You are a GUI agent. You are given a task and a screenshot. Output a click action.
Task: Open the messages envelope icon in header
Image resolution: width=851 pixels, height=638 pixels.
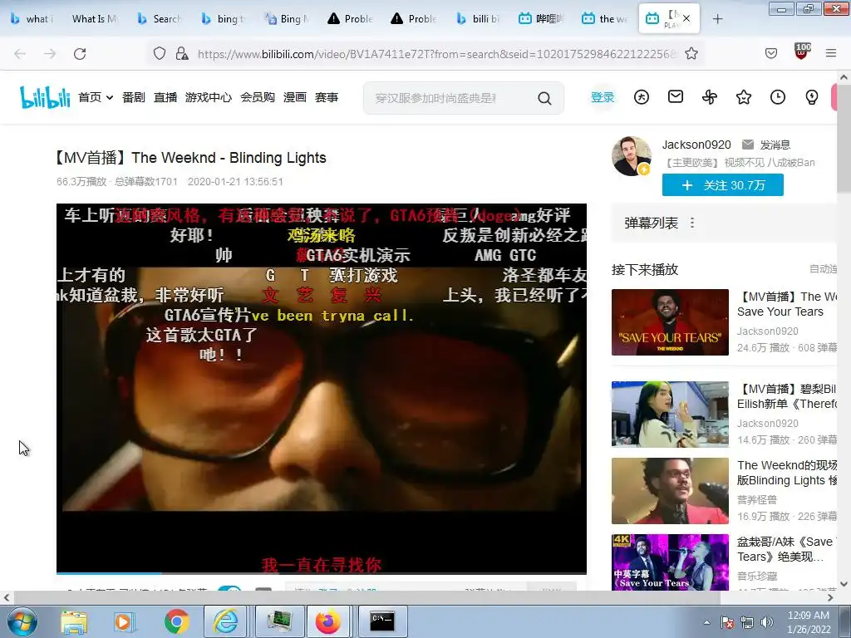pos(675,97)
